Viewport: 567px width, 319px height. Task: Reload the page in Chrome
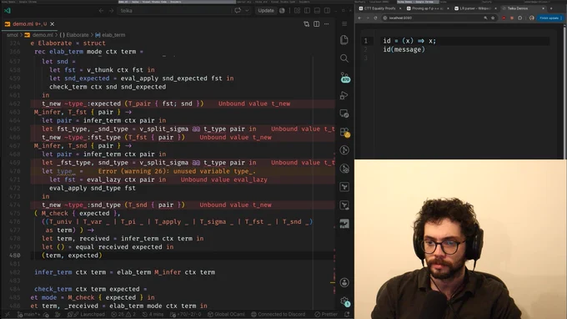point(375,18)
